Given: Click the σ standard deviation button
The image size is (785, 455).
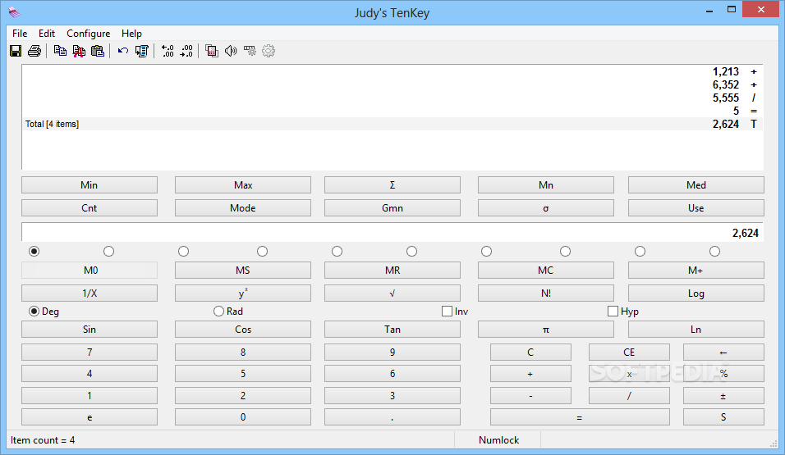Looking at the screenshot, I should [x=546, y=208].
